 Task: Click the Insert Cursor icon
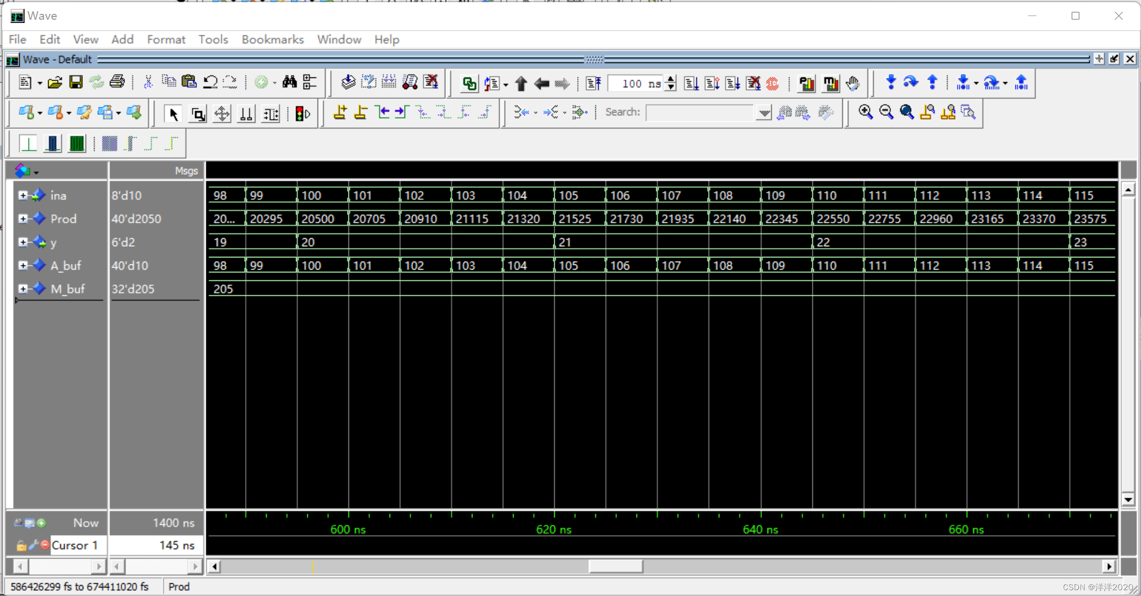coord(339,113)
